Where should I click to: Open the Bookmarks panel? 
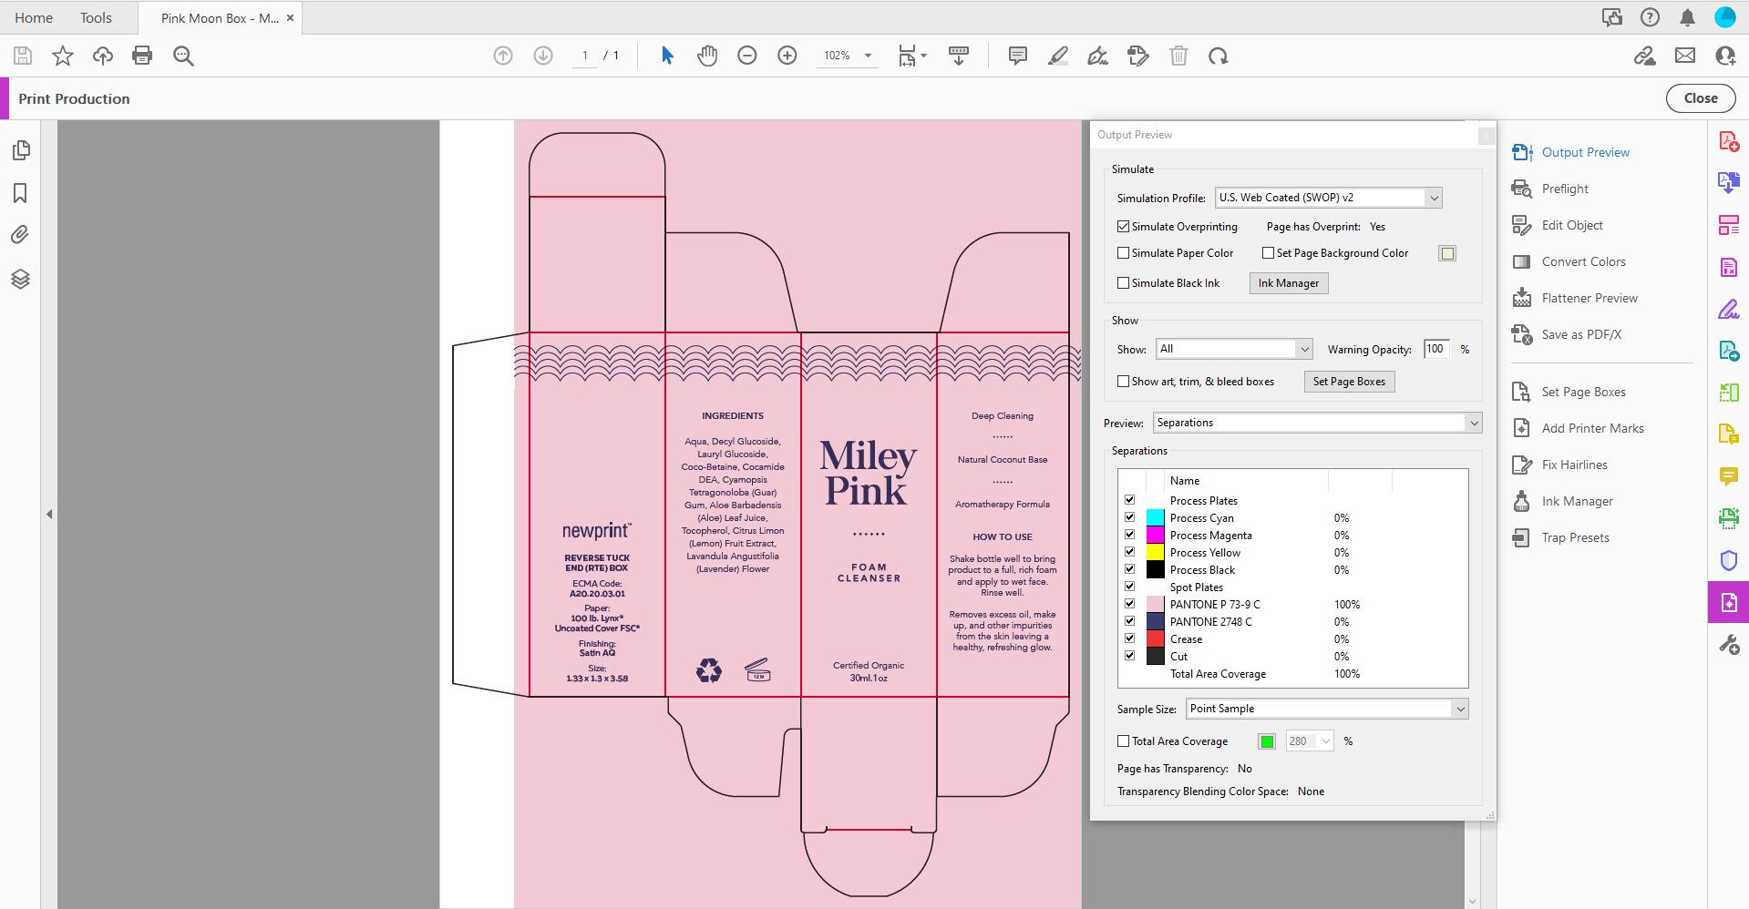(21, 193)
